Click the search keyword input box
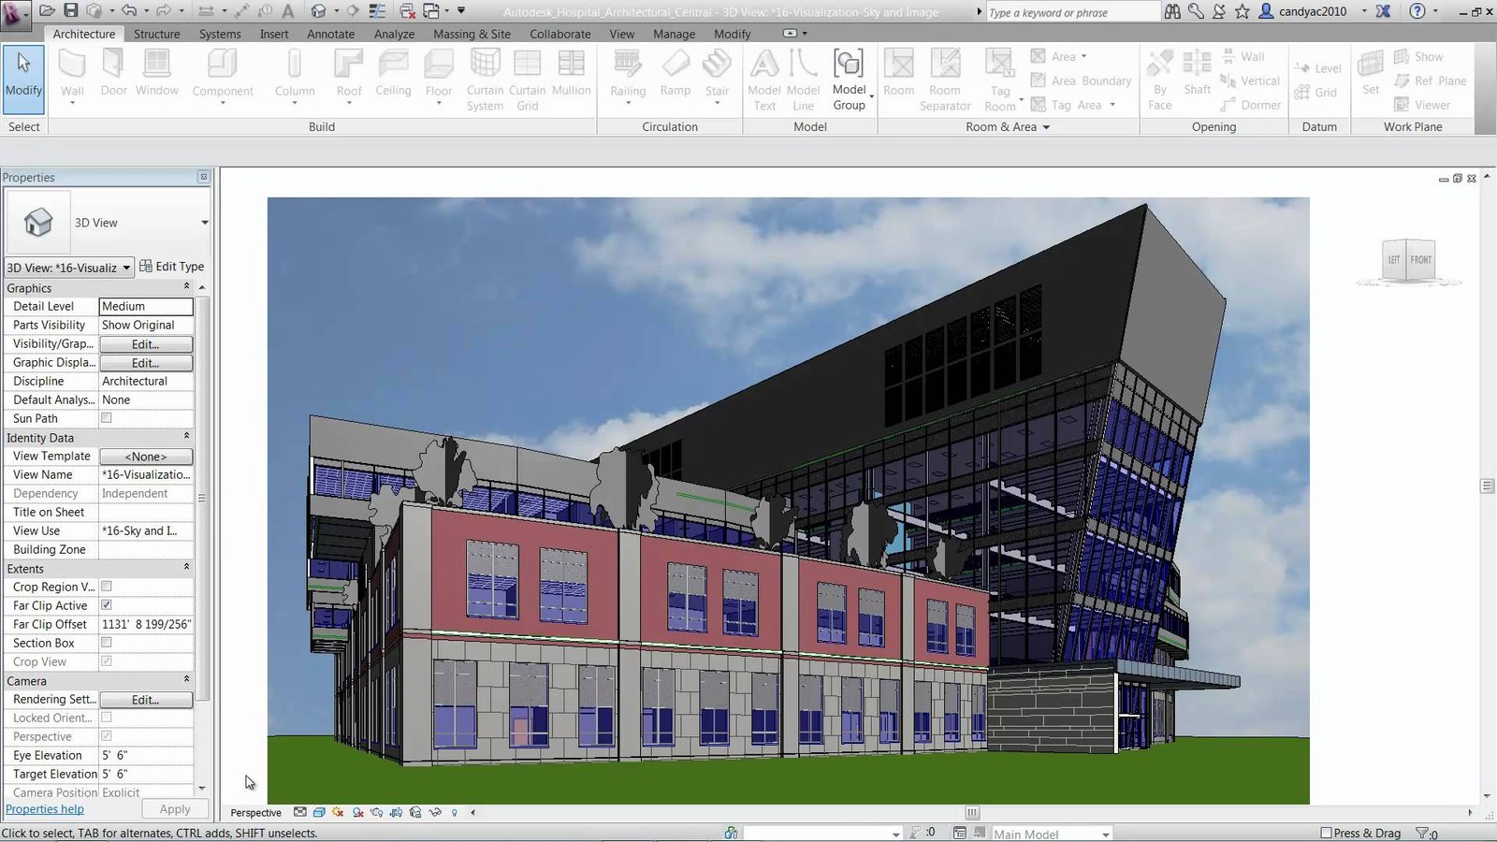 click(x=1073, y=12)
